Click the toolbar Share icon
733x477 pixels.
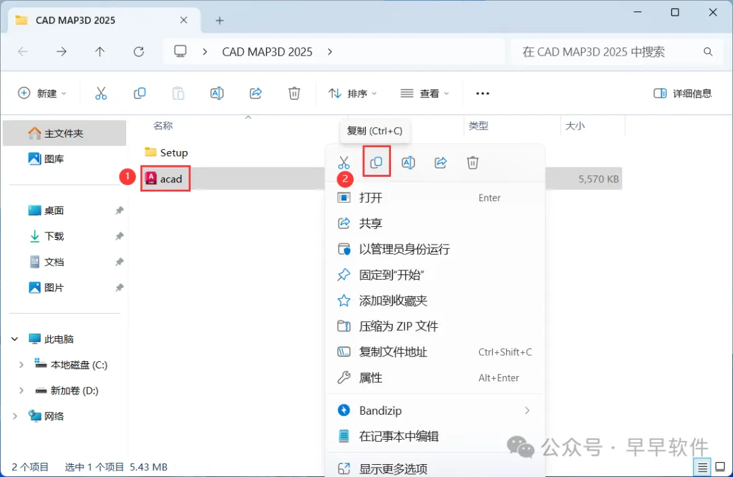(256, 94)
